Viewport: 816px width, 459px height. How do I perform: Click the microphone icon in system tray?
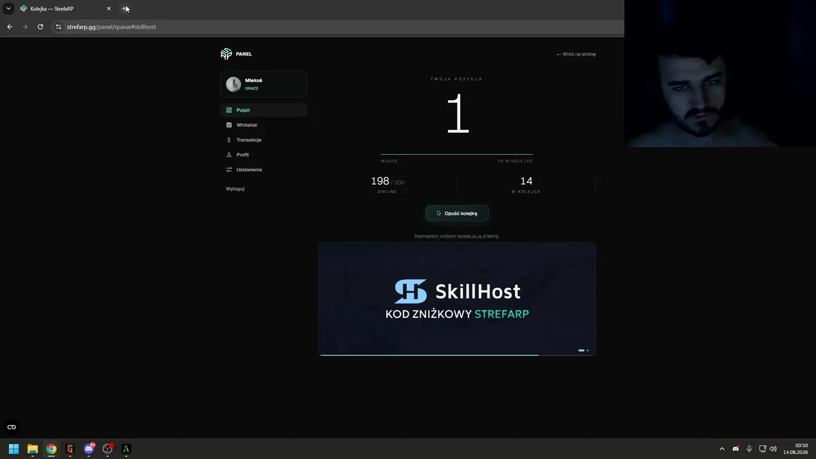click(x=749, y=449)
